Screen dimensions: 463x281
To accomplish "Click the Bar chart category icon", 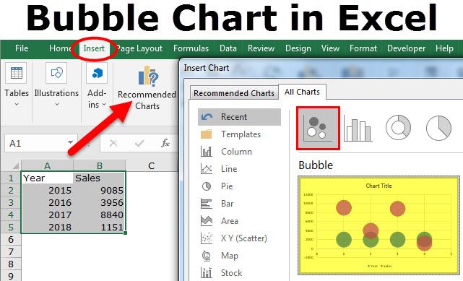I will pos(206,204).
